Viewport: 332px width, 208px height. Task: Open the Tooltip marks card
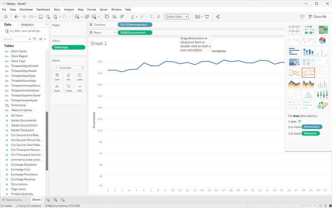click(69, 88)
